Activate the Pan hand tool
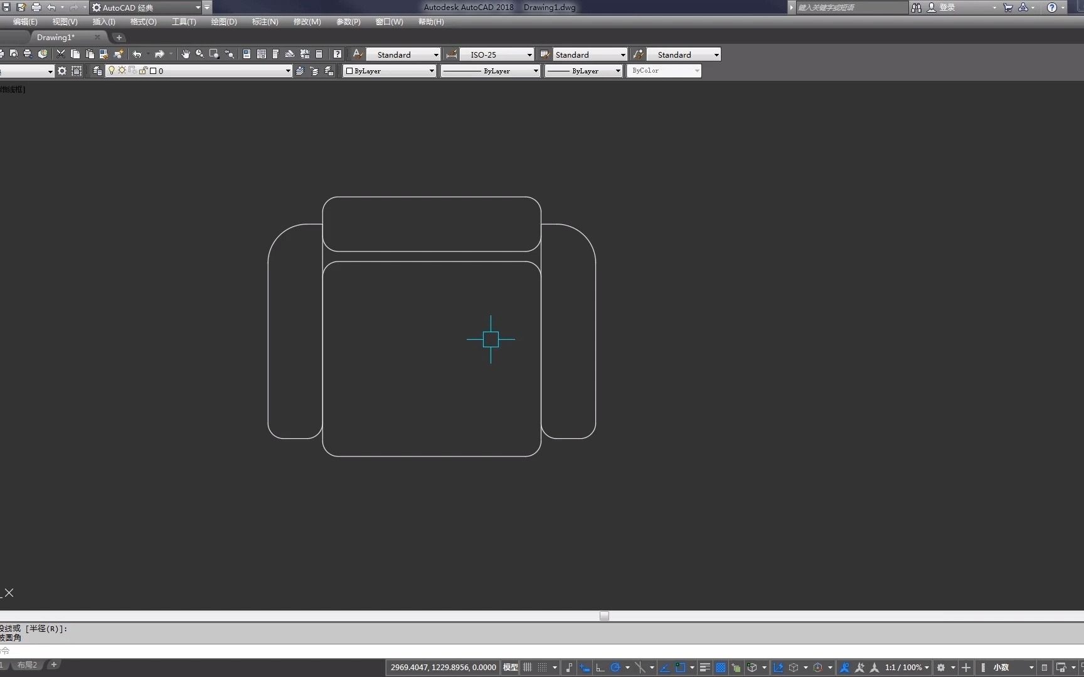1084x677 pixels. 186,54
